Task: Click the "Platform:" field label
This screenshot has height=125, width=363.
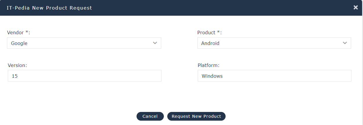Action: point(208,65)
